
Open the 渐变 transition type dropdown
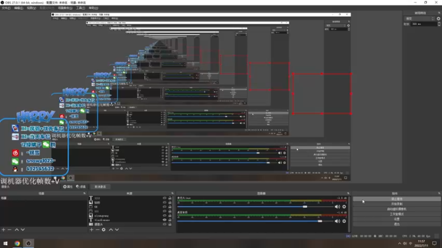420,19
